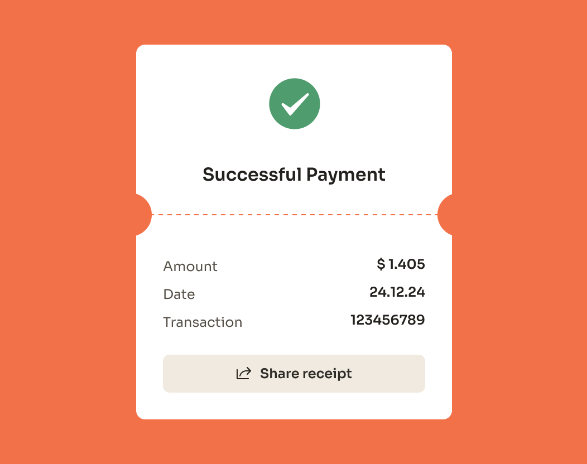
Task: Select the Date label
Action: coord(179,294)
